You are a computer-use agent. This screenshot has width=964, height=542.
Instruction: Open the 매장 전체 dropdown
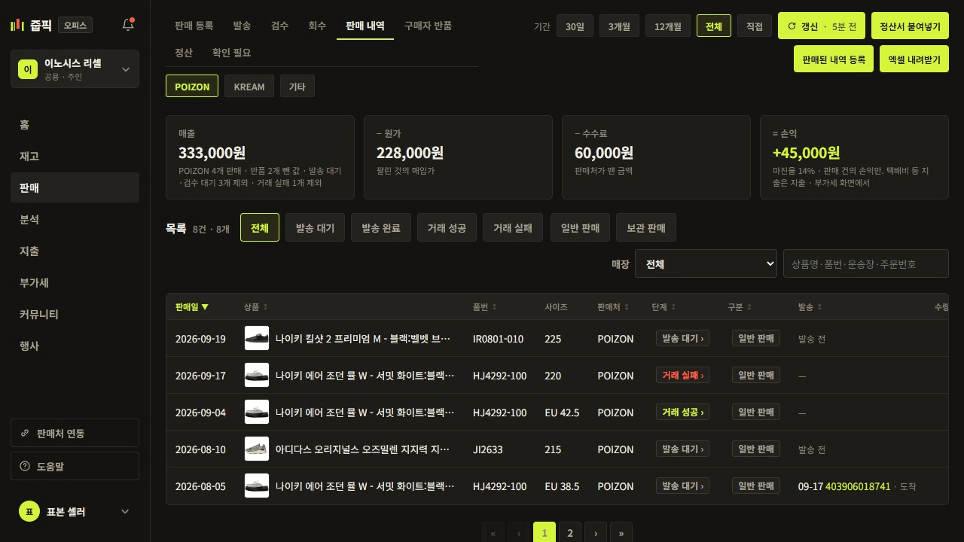coord(706,263)
